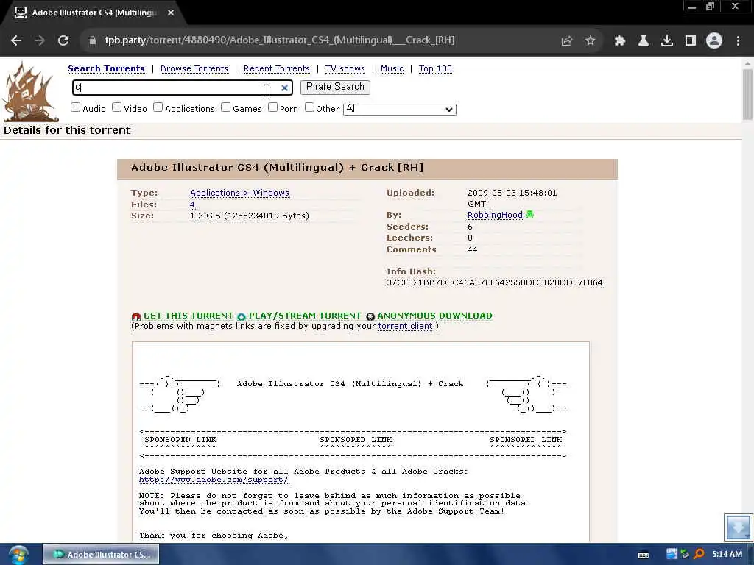This screenshot has width=754, height=565.
Task: Open the downloads toolbar icon
Action: 667,41
